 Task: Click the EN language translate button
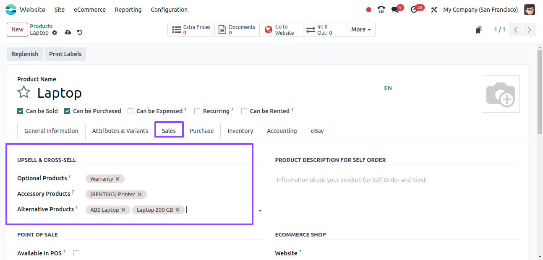(x=388, y=88)
